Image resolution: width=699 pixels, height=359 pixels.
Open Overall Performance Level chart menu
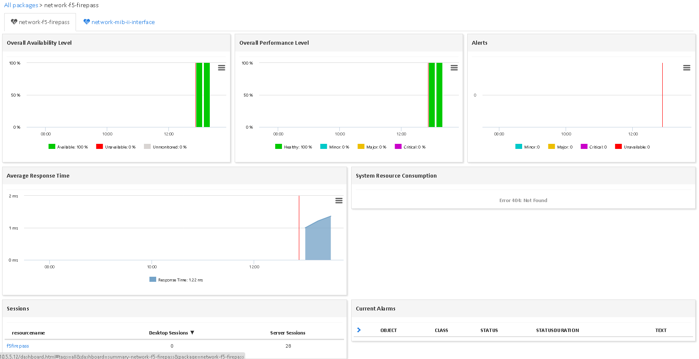(x=454, y=68)
